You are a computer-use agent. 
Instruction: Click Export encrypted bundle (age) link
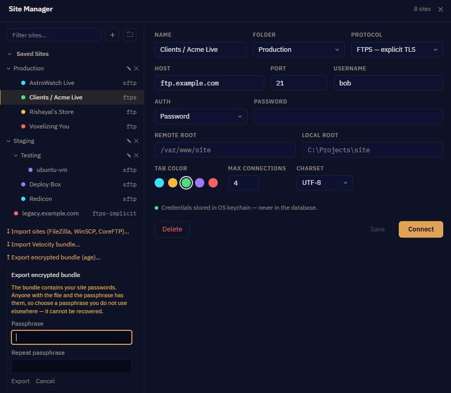pyautogui.click(x=53, y=257)
